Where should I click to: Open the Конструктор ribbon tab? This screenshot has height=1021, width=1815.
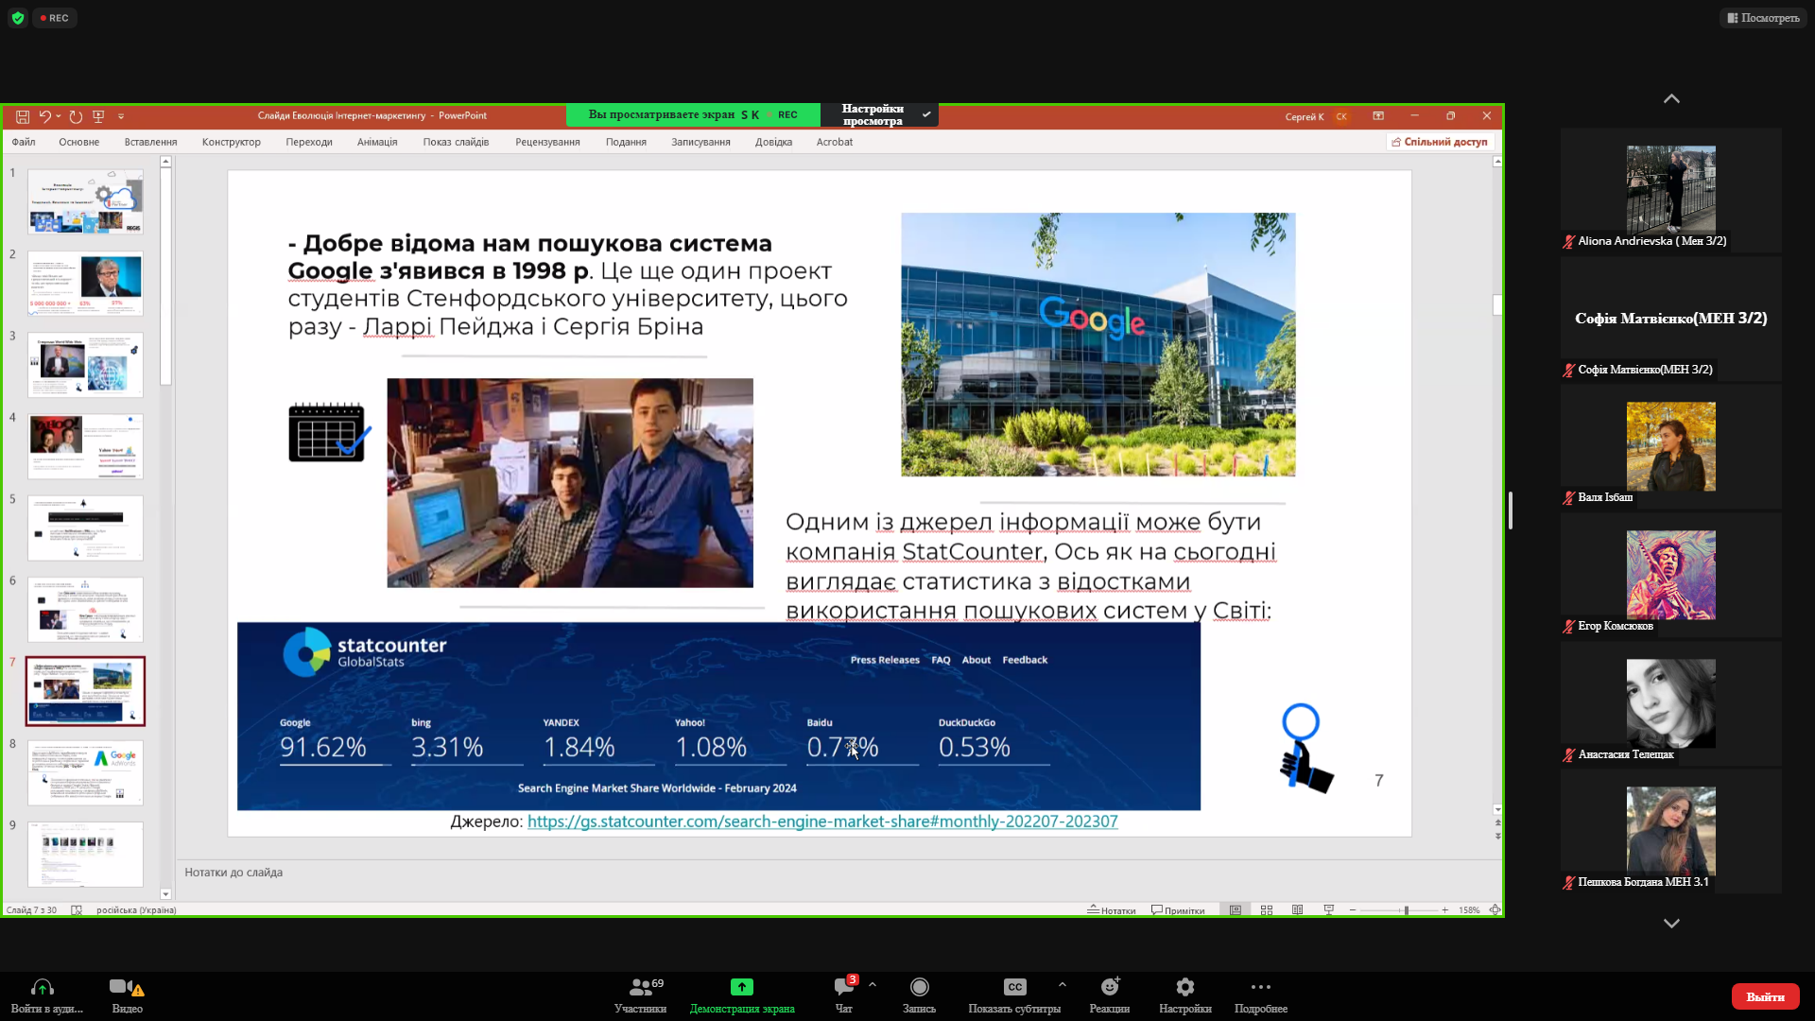pos(231,142)
